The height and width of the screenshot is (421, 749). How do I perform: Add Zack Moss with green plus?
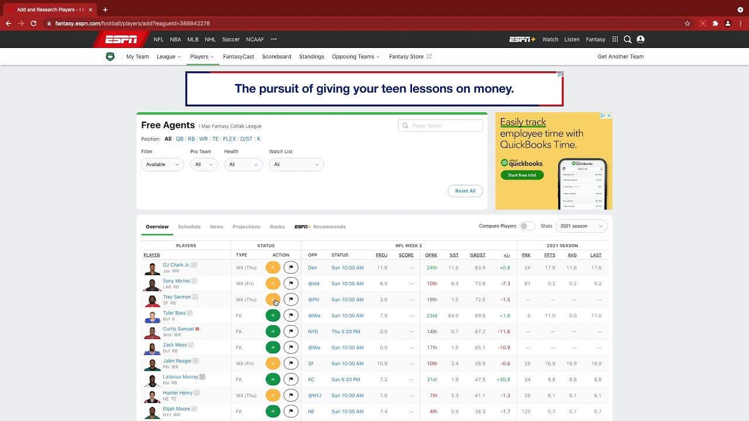(273, 347)
